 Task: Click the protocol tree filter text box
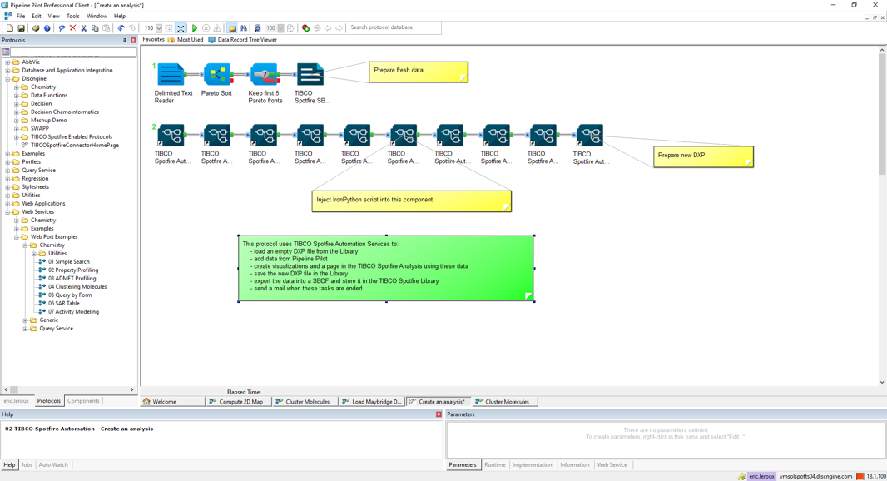tap(73, 52)
